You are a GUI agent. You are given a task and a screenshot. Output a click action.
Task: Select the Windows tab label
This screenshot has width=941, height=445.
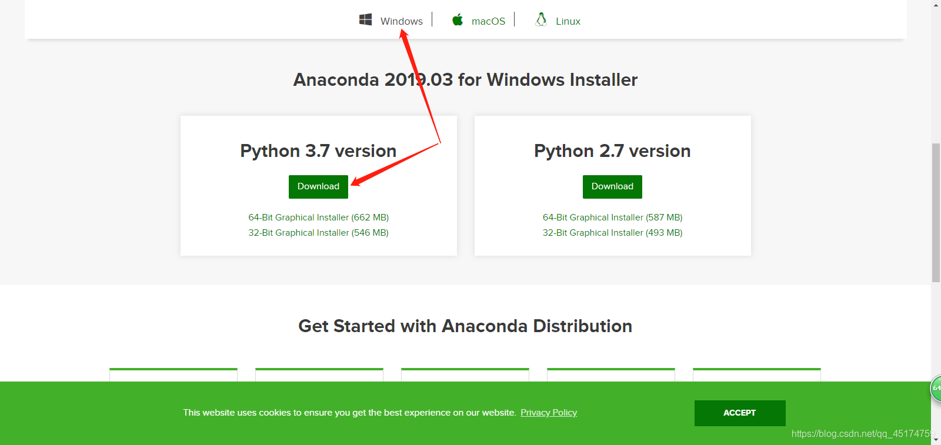[402, 21]
